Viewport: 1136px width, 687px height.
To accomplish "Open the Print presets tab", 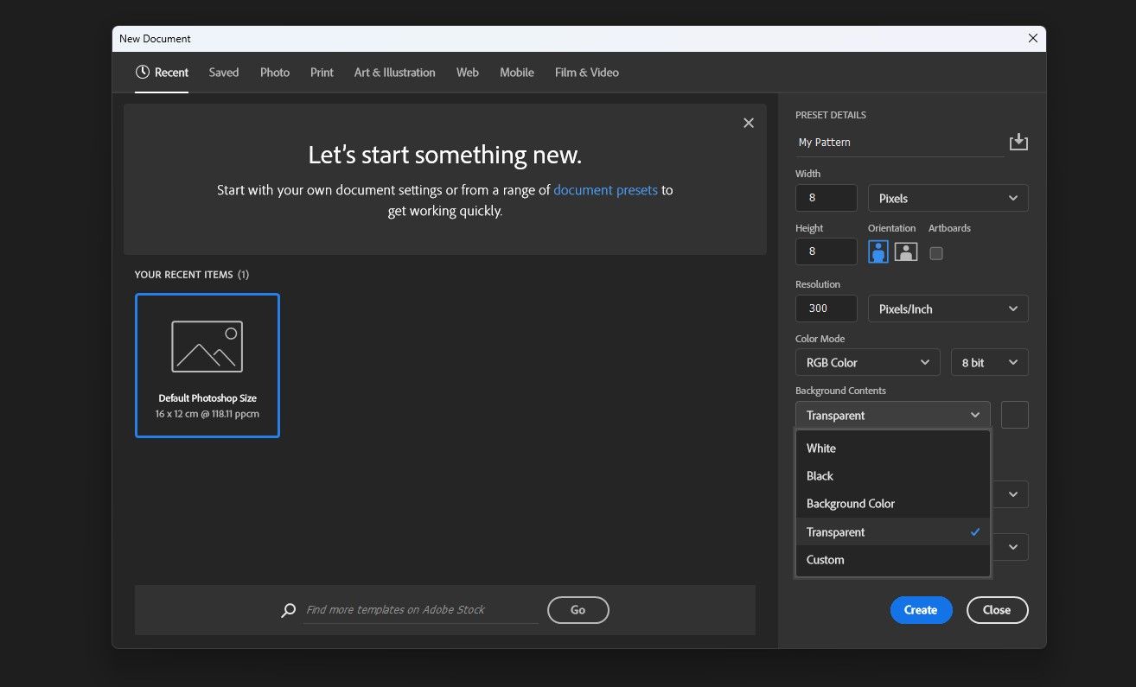I will pos(322,73).
